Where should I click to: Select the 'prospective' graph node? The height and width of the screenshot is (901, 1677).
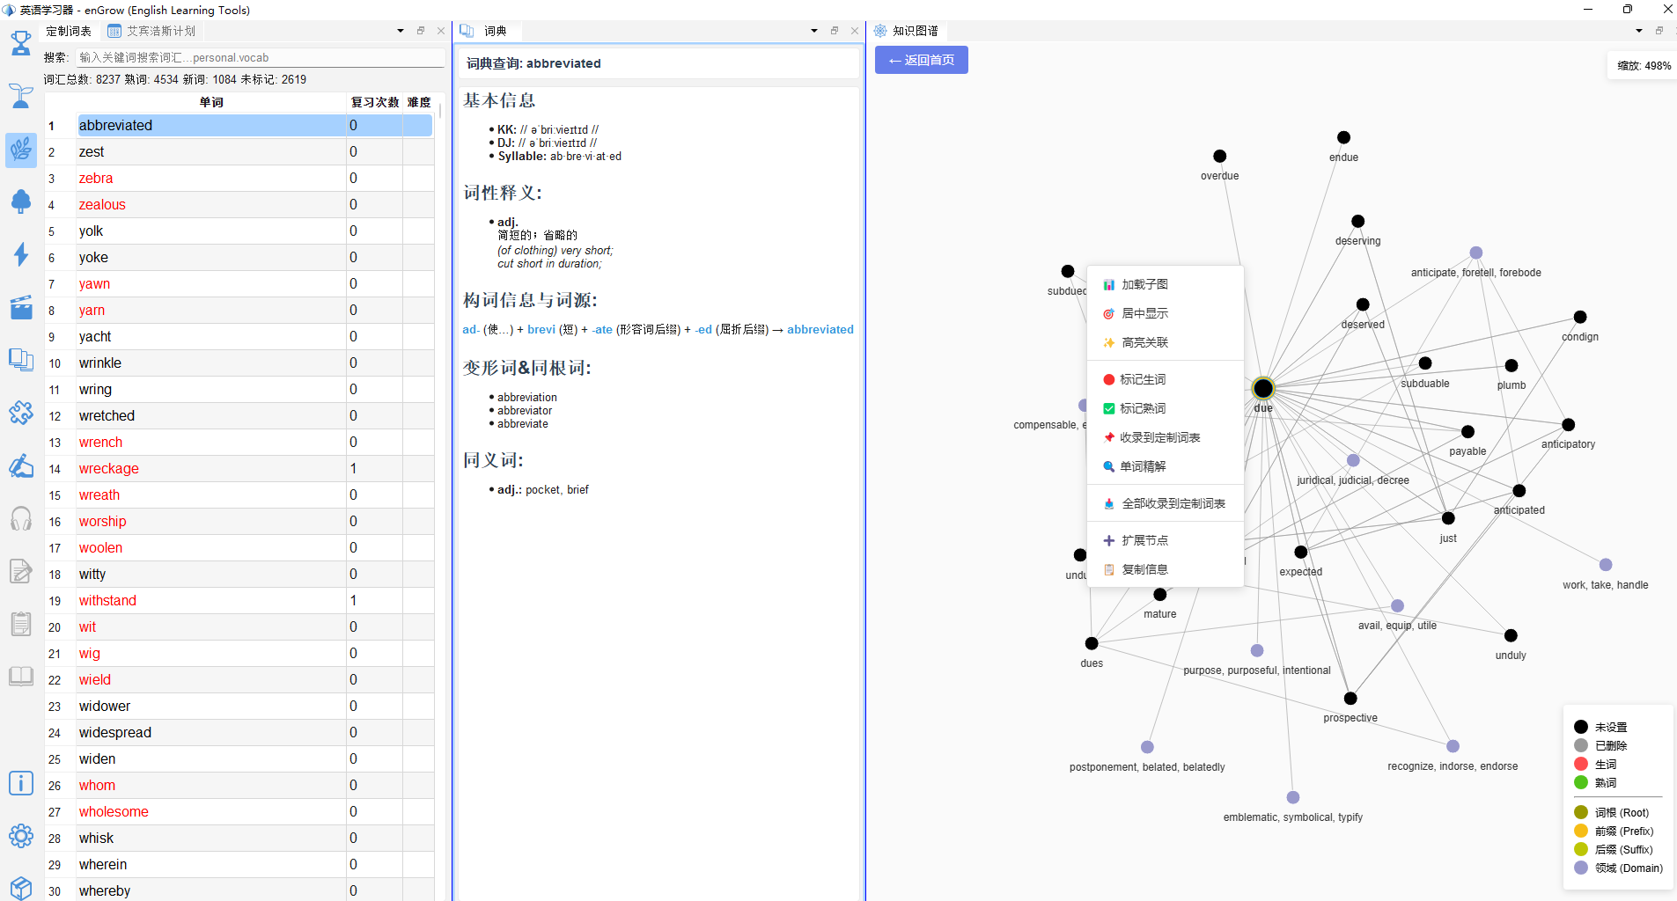[1350, 699]
